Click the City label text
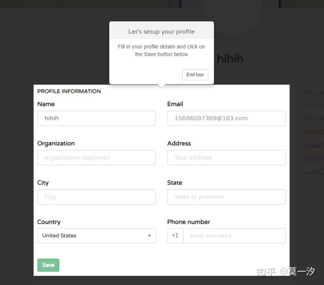The height and width of the screenshot is (285, 324). 43,183
